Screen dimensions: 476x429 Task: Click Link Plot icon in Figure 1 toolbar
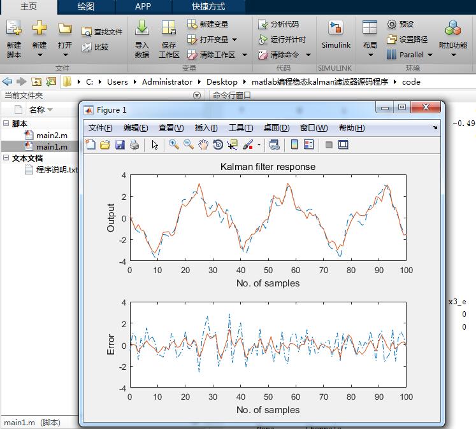pos(275,144)
